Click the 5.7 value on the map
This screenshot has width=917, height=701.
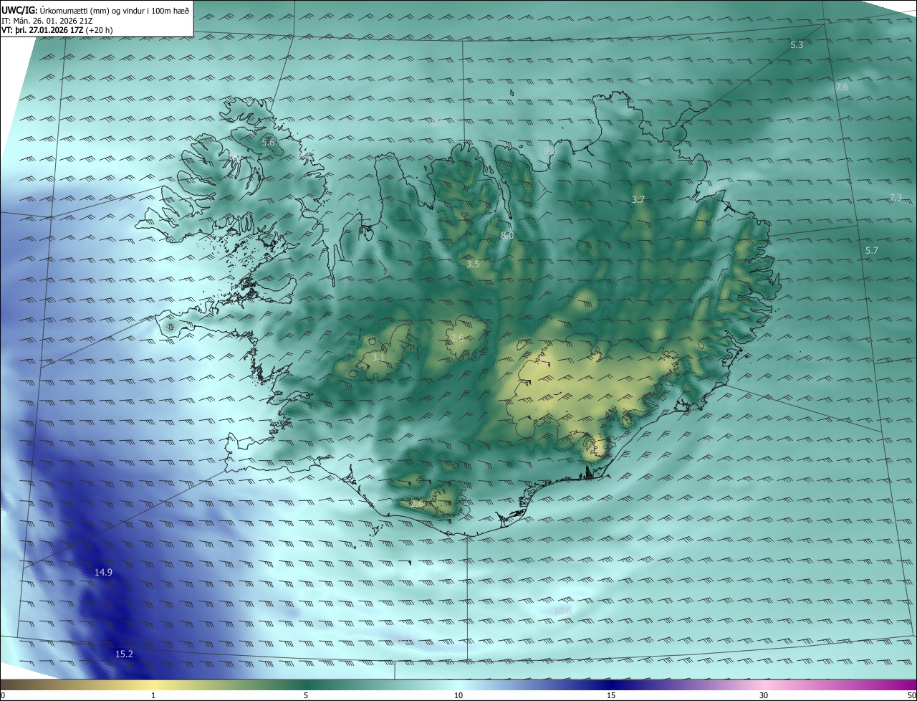coord(871,250)
